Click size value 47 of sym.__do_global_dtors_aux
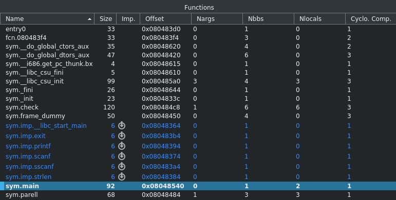 tap(111, 55)
